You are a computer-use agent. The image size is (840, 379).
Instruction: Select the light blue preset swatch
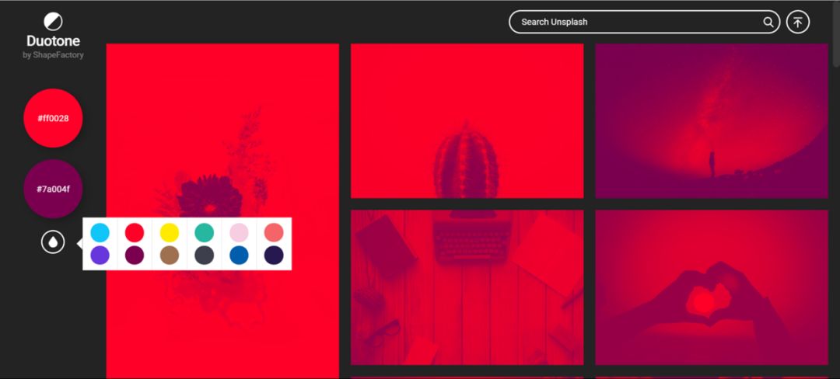[x=100, y=232]
